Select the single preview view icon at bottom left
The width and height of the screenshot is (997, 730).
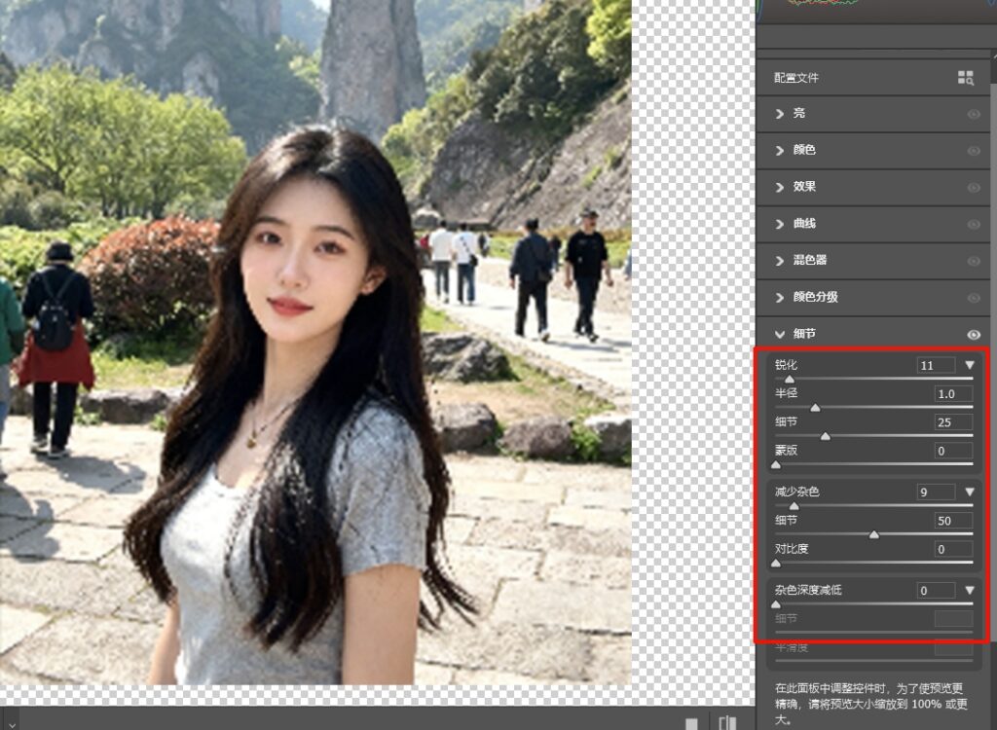(691, 720)
